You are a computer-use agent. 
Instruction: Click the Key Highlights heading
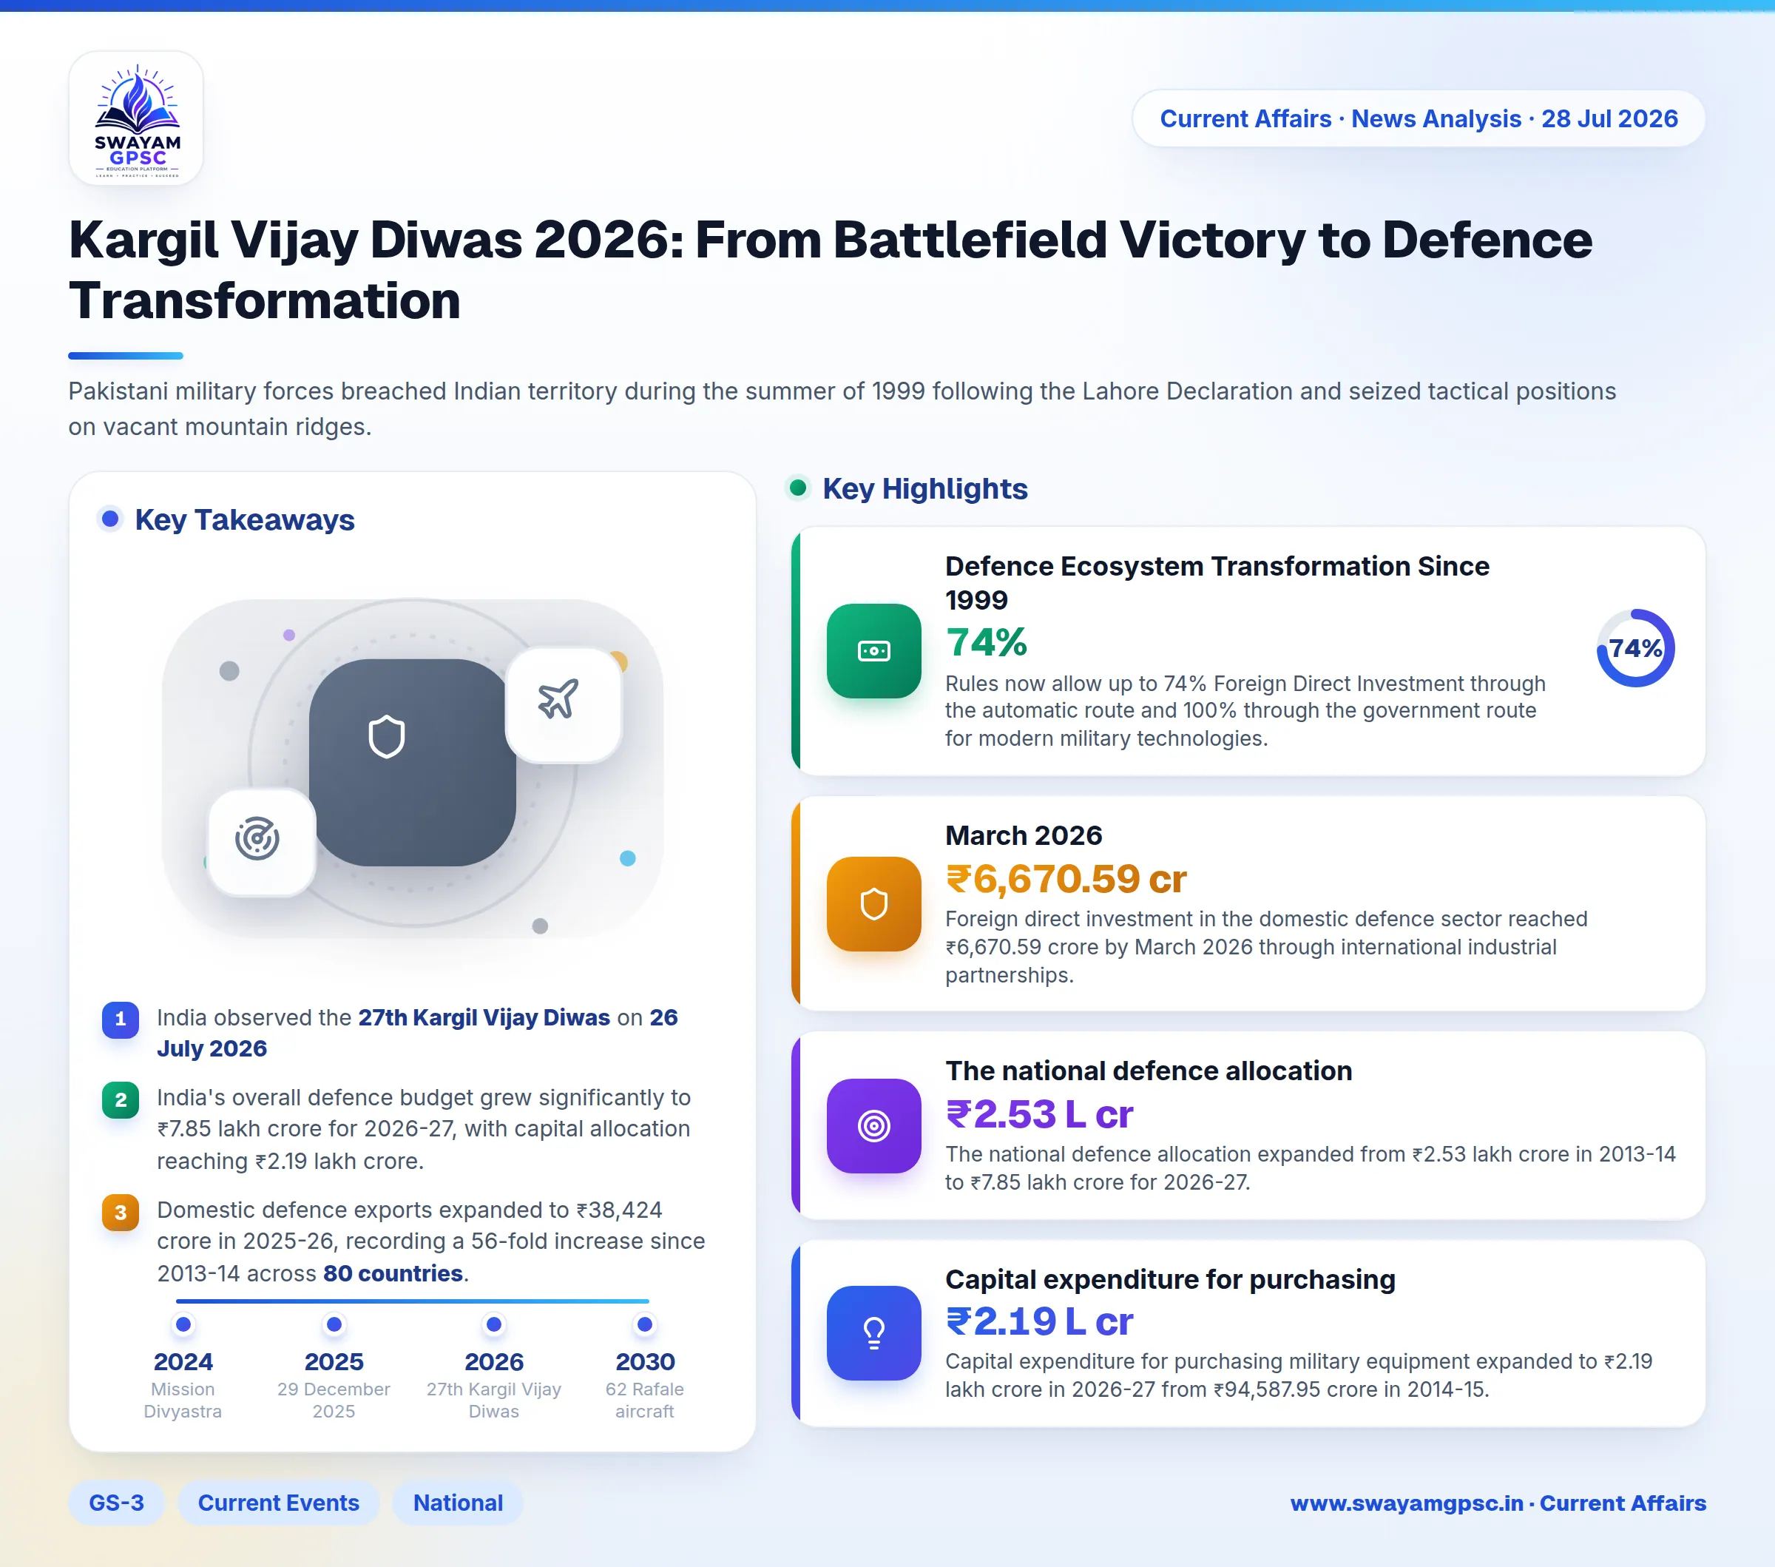924,488
